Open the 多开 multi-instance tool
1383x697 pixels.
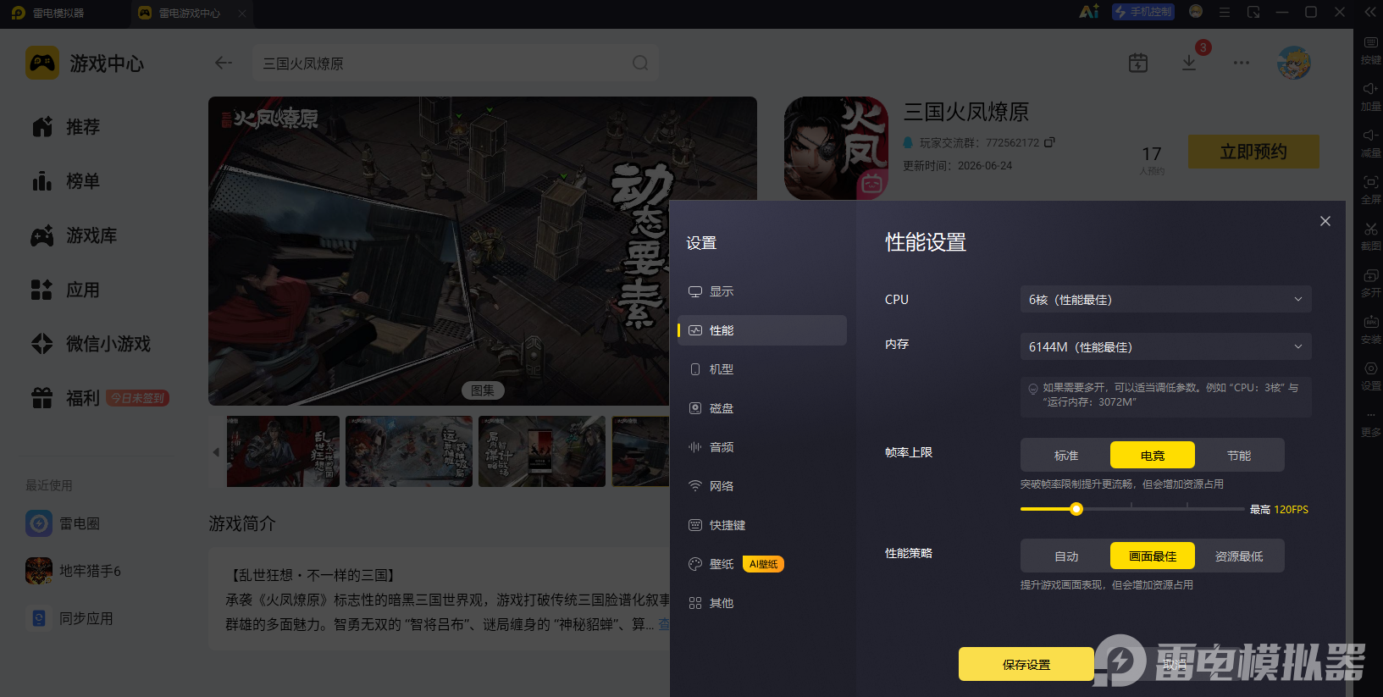1370,282
